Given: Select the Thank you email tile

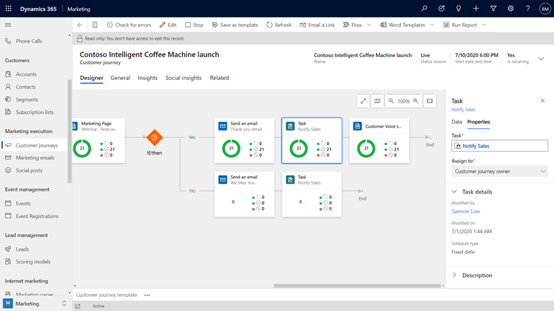Looking at the screenshot, I should [244, 141].
